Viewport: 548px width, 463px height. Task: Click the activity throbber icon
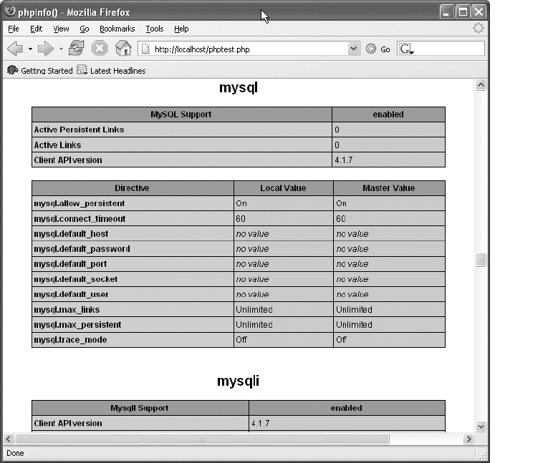(478, 29)
